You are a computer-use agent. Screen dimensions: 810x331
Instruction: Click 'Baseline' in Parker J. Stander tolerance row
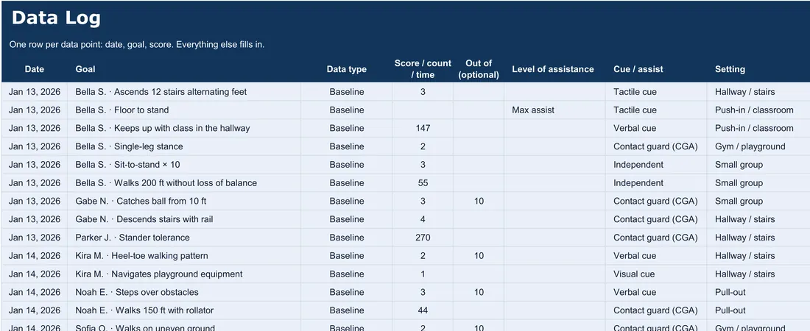(x=347, y=238)
